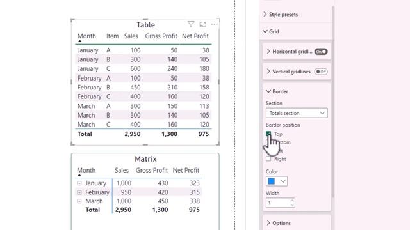Select Table net profit value 113

(204, 106)
